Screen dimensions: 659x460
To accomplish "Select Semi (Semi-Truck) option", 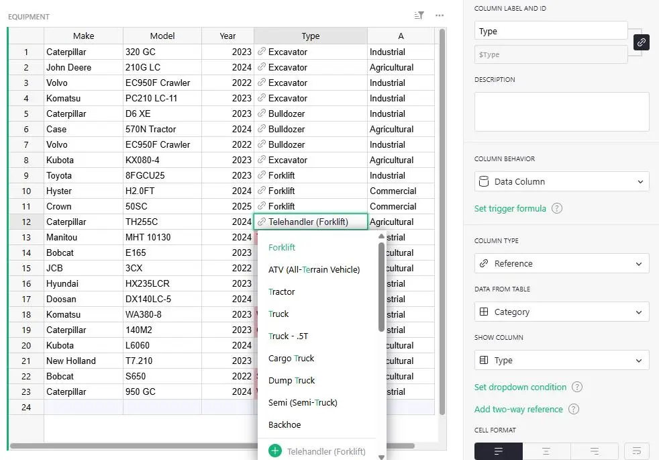I will point(317,402).
